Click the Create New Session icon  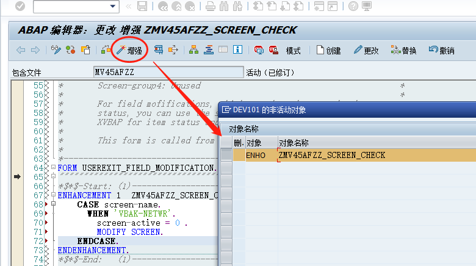point(319,6)
